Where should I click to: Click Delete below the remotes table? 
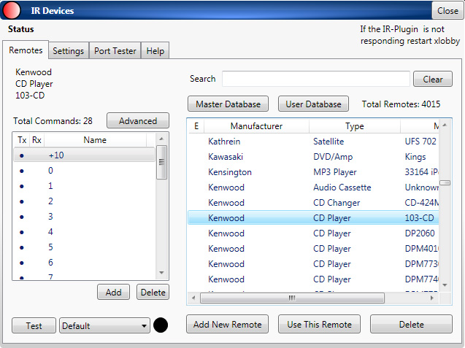[411, 324]
